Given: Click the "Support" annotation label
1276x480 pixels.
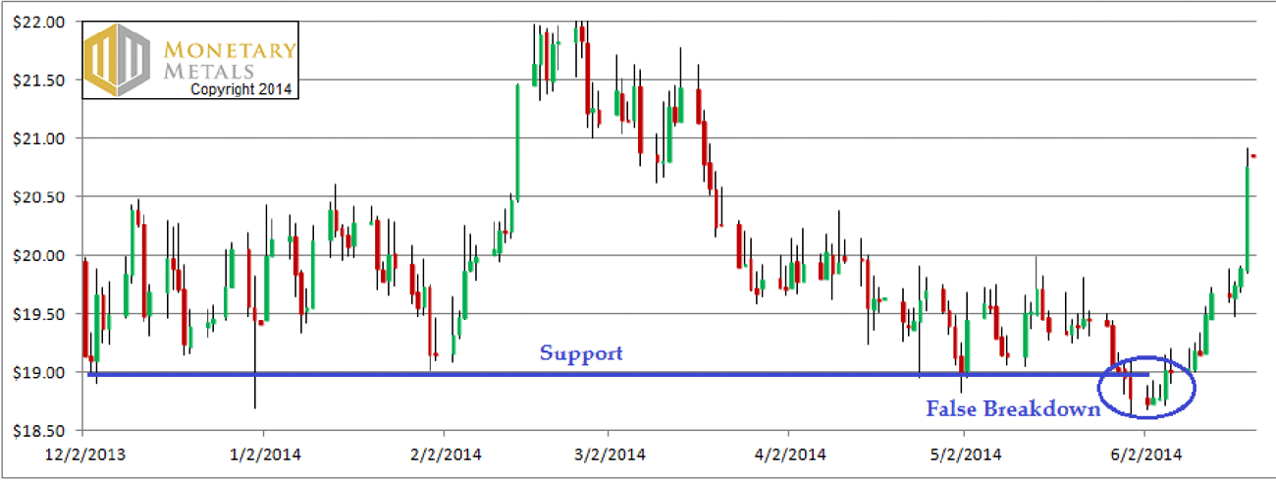Looking at the screenshot, I should [x=581, y=353].
